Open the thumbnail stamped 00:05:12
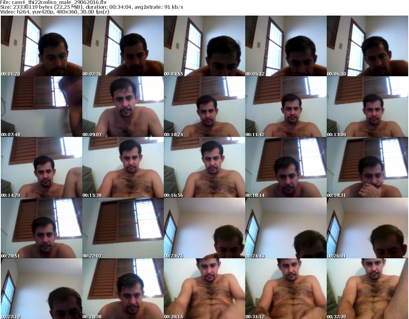 pos(286,46)
